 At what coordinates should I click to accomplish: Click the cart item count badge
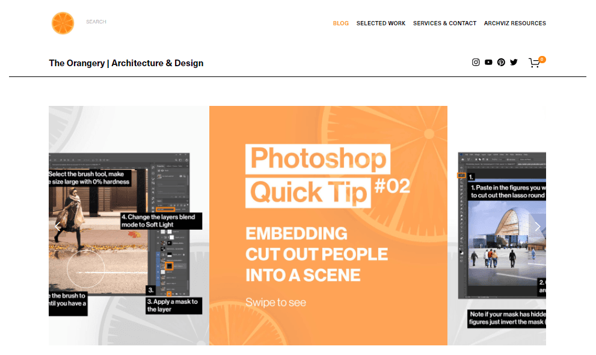tap(542, 60)
